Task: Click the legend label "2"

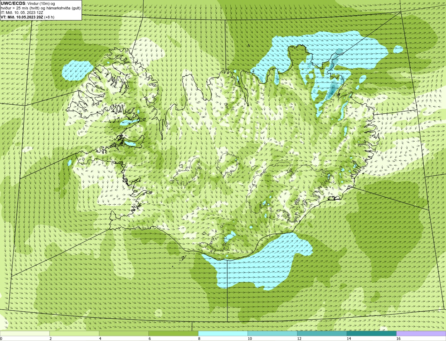Action: [x=51, y=339]
